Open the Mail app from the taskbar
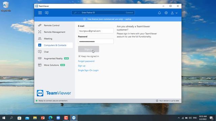Image resolution: width=216 pixels, height=121 pixels. point(27,118)
